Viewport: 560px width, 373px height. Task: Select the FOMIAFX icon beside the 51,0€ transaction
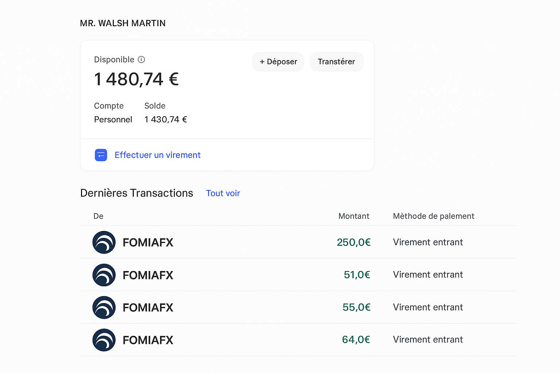[104, 275]
